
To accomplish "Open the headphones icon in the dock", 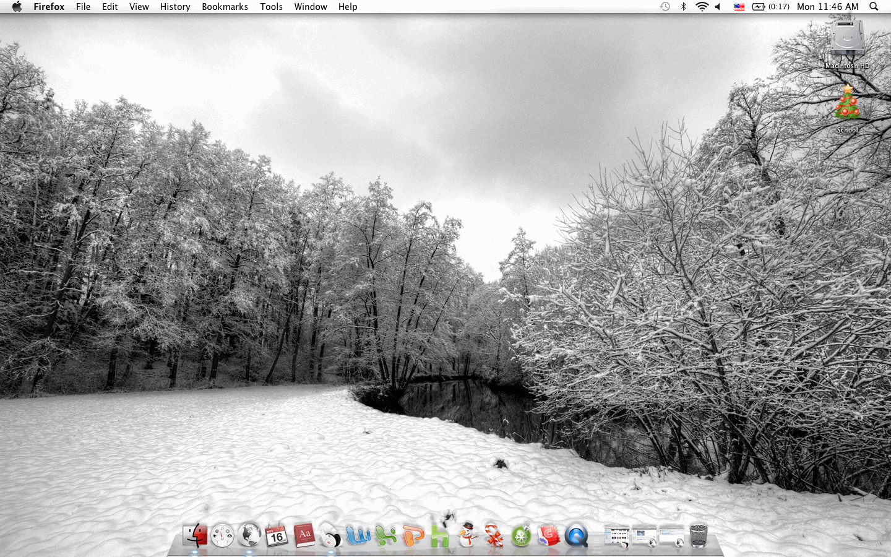I will (x=331, y=536).
